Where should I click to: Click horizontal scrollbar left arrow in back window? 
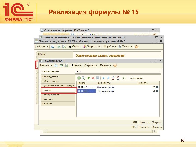[x=45, y=131]
